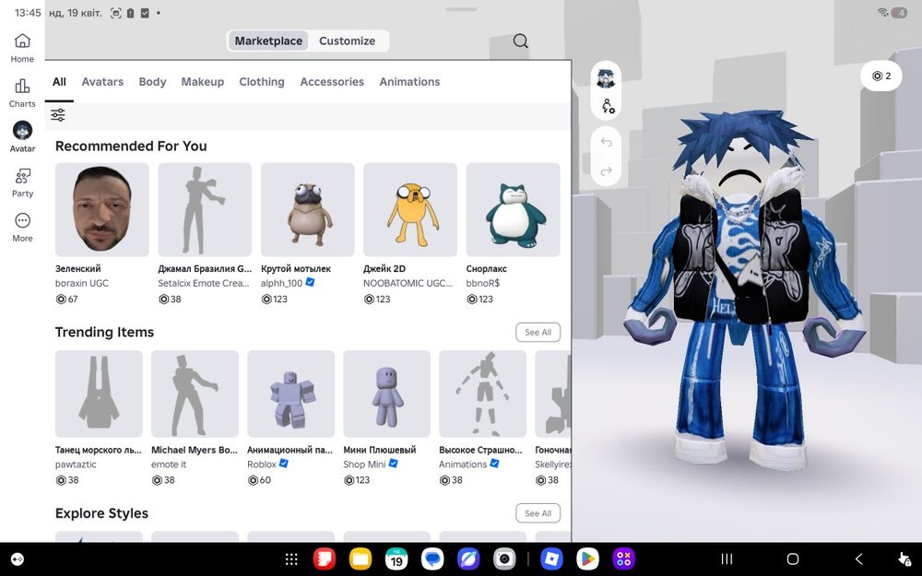Open the Clothing tab

tap(262, 82)
